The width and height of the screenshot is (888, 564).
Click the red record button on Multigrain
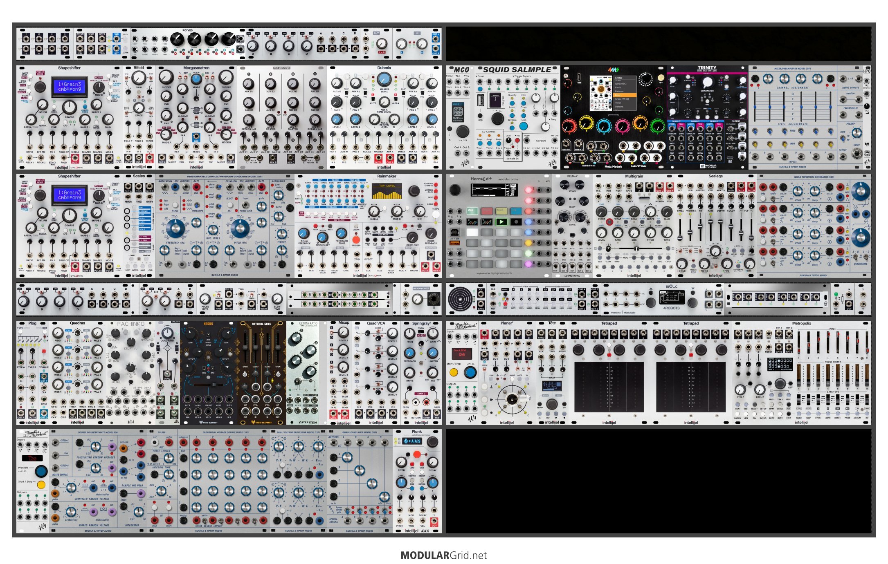click(x=609, y=222)
